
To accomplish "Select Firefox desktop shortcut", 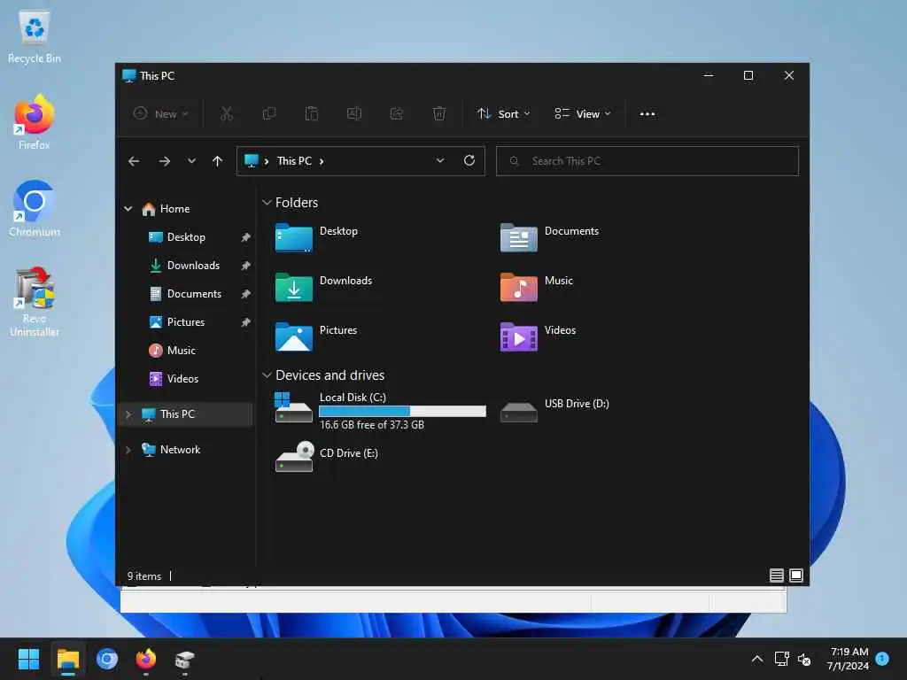I will [35, 122].
